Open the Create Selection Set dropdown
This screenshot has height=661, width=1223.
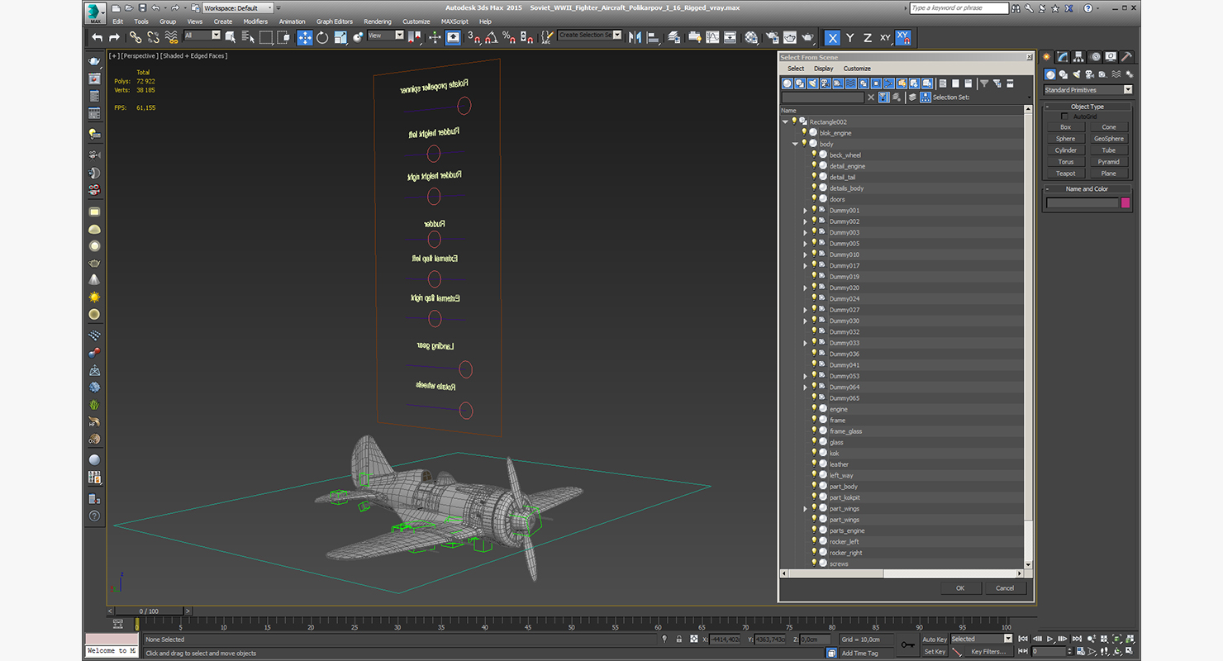[x=589, y=36]
